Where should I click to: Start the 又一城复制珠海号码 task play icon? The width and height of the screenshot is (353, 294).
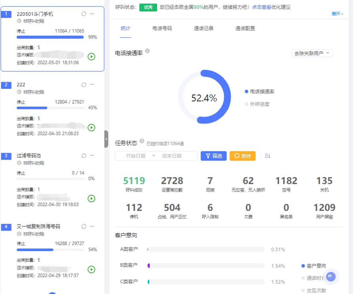point(91,269)
